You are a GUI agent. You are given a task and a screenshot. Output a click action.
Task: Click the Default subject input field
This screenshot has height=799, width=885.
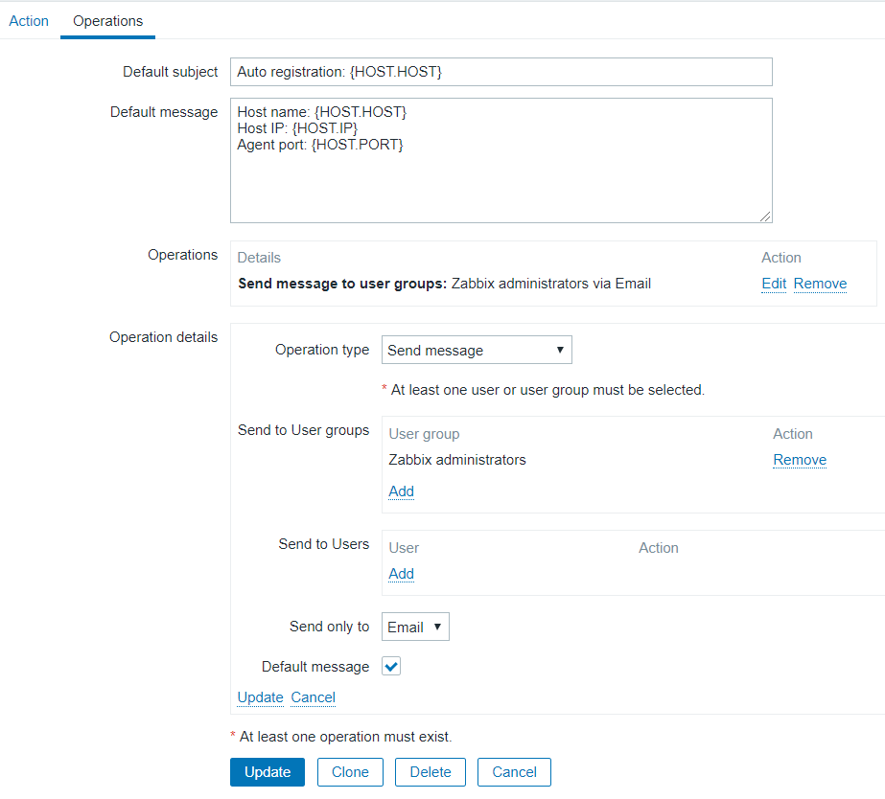(x=501, y=72)
